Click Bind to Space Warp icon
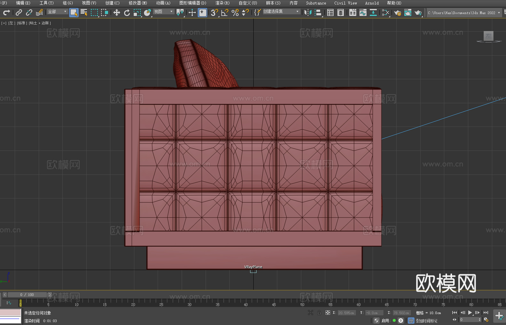 [x=39, y=12]
